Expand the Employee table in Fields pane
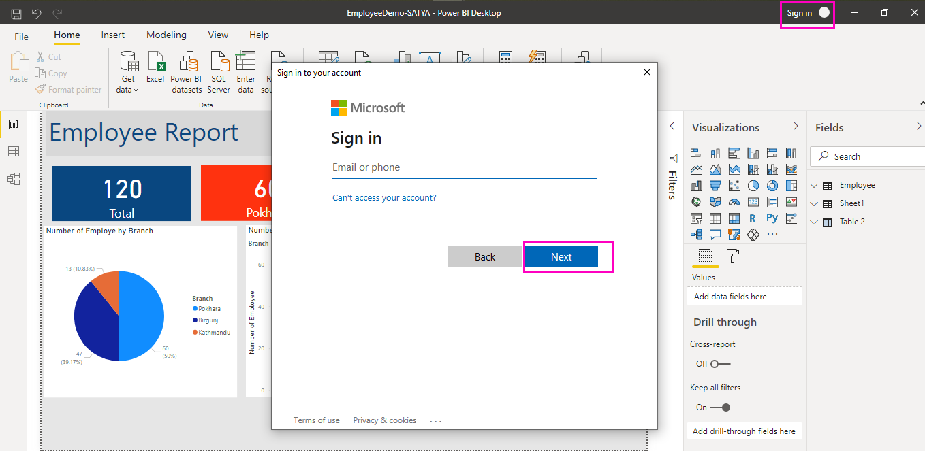 pyautogui.click(x=813, y=184)
